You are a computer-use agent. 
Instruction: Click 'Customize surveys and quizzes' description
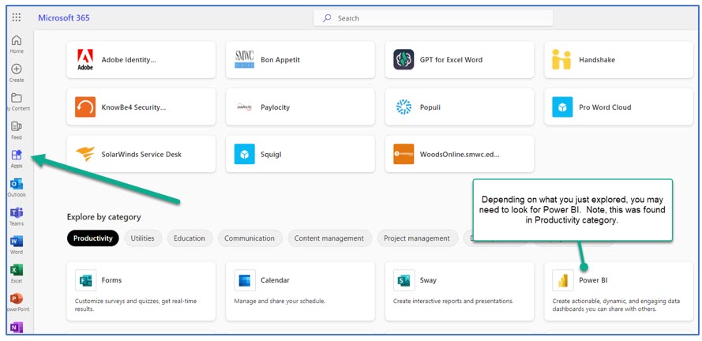136,305
